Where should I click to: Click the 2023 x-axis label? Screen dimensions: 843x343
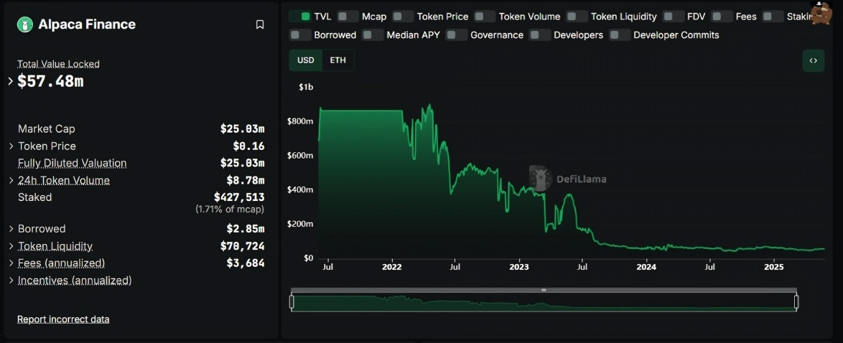pos(519,266)
